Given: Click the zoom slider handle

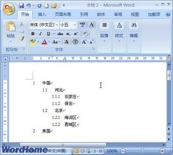Looking at the screenshot, I should tap(143, 150).
